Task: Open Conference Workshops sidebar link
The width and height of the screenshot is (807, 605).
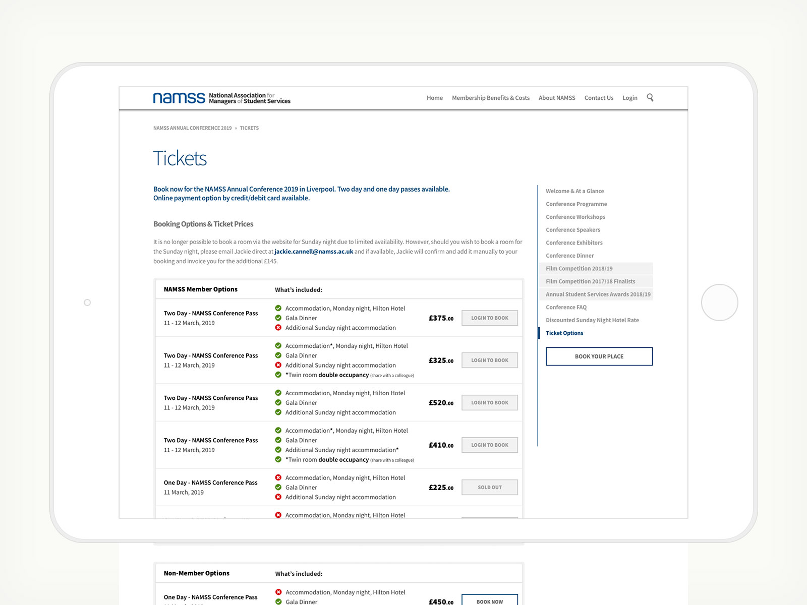Action: pyautogui.click(x=575, y=217)
